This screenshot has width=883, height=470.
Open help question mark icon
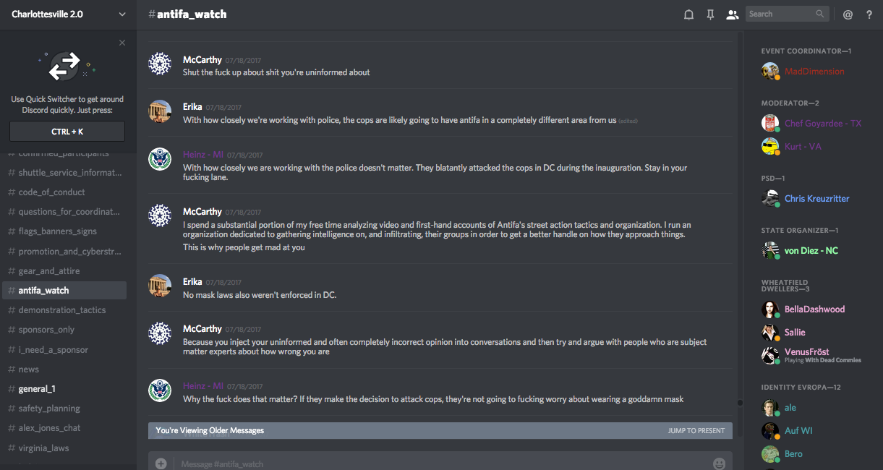[869, 14]
